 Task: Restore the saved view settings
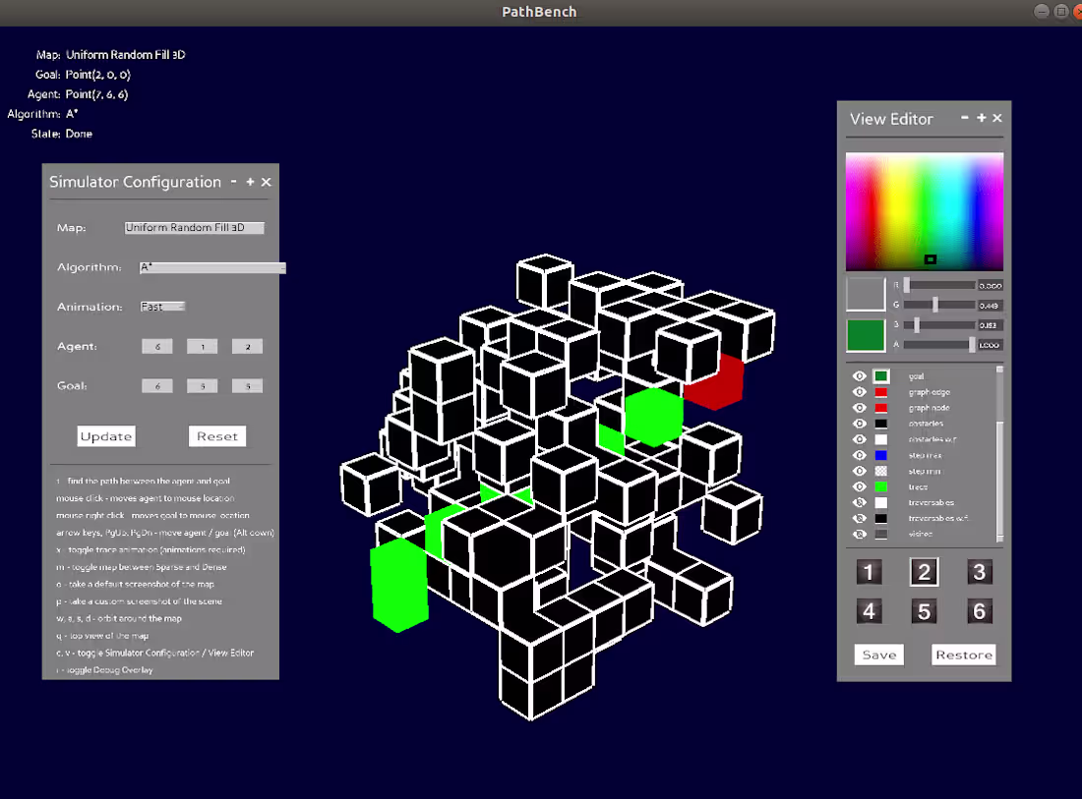[x=963, y=654]
